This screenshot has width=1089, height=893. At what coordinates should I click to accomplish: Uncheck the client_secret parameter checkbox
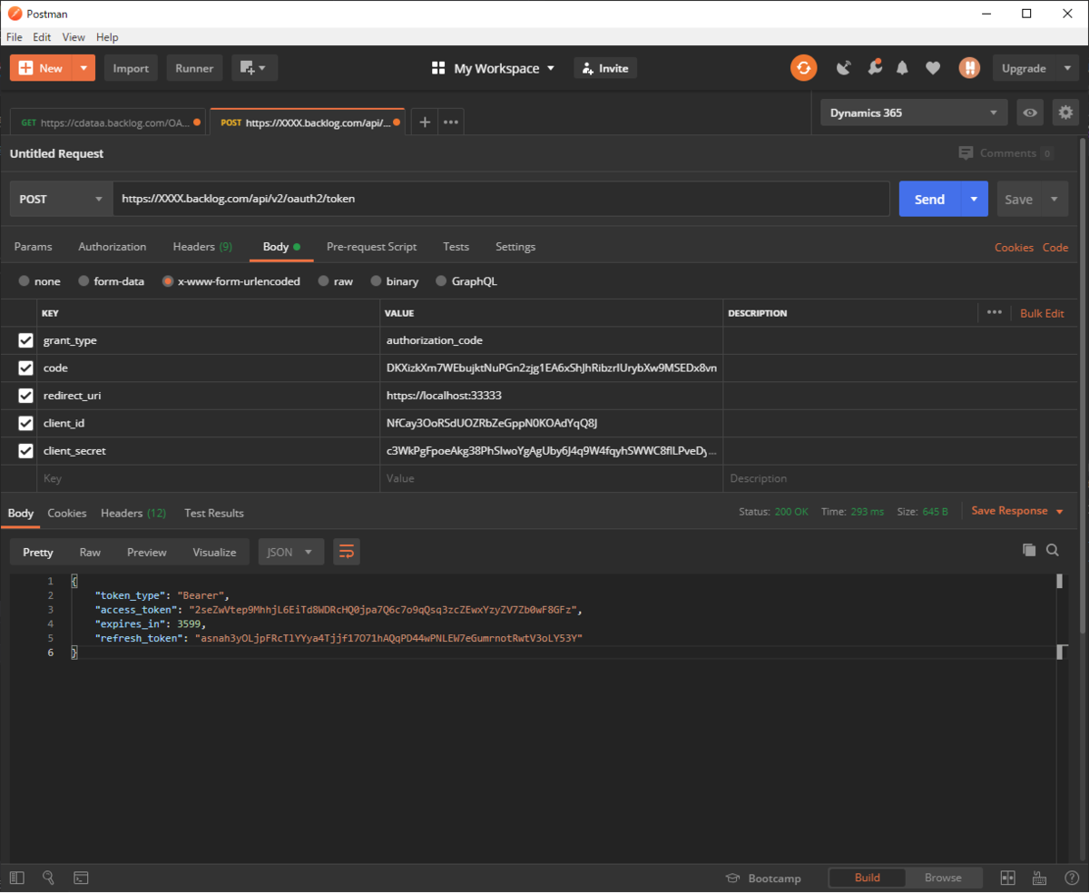26,450
